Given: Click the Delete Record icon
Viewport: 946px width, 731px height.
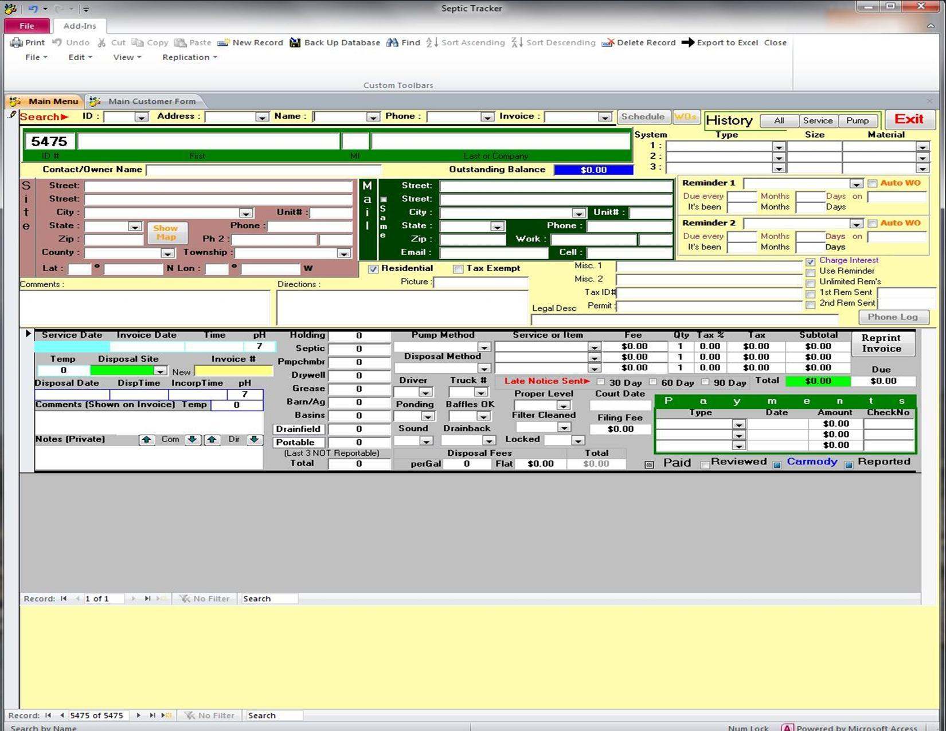Looking at the screenshot, I should pos(608,42).
